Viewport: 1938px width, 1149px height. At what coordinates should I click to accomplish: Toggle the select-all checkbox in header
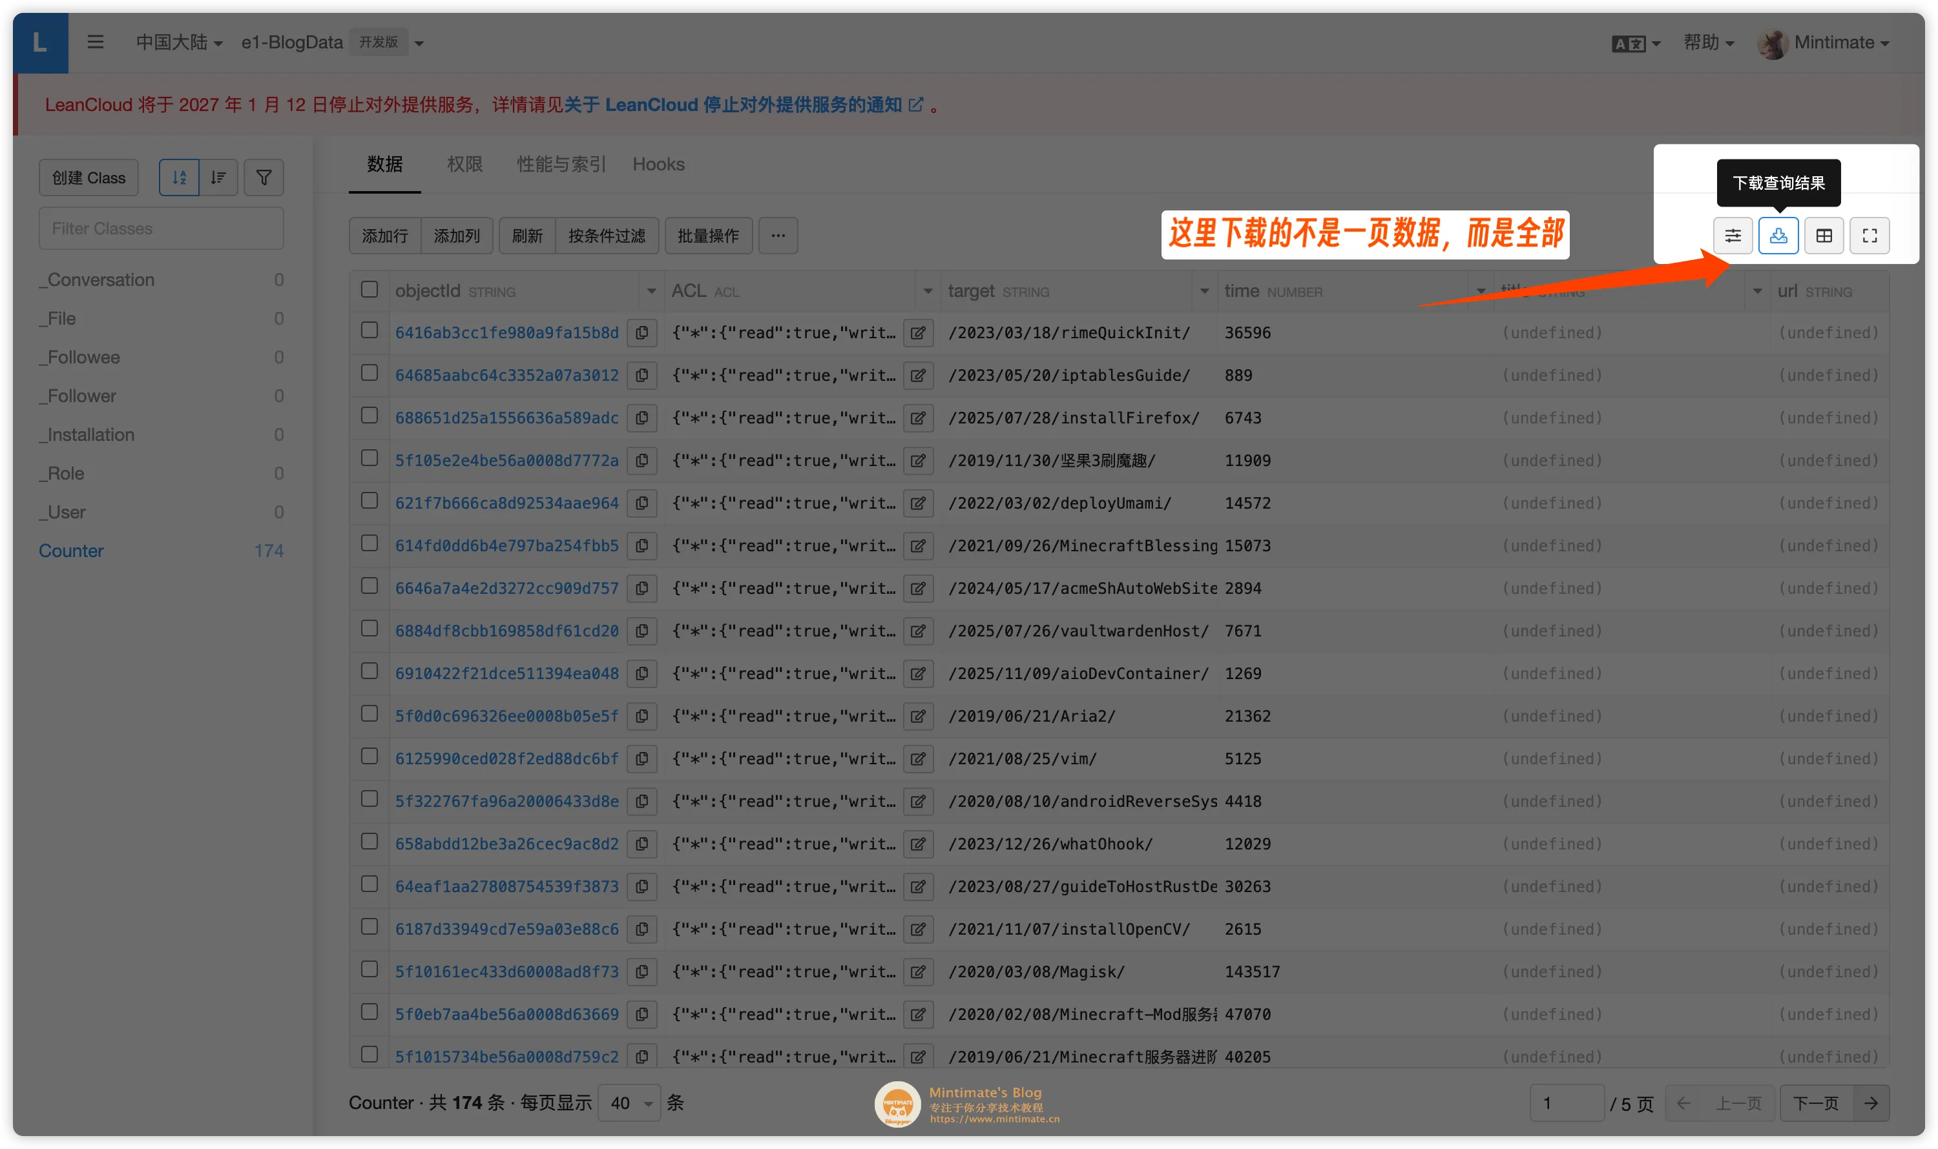point(369,289)
